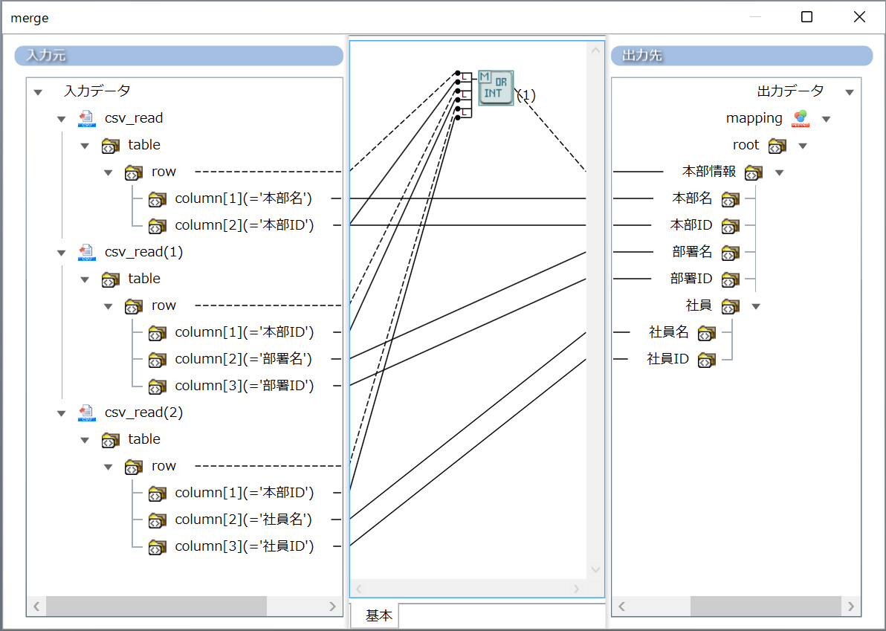
Task: Click the row element icon under csv_read(2)
Action: [x=134, y=467]
